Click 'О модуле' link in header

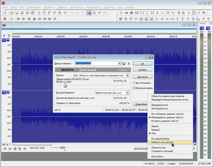point(122,70)
